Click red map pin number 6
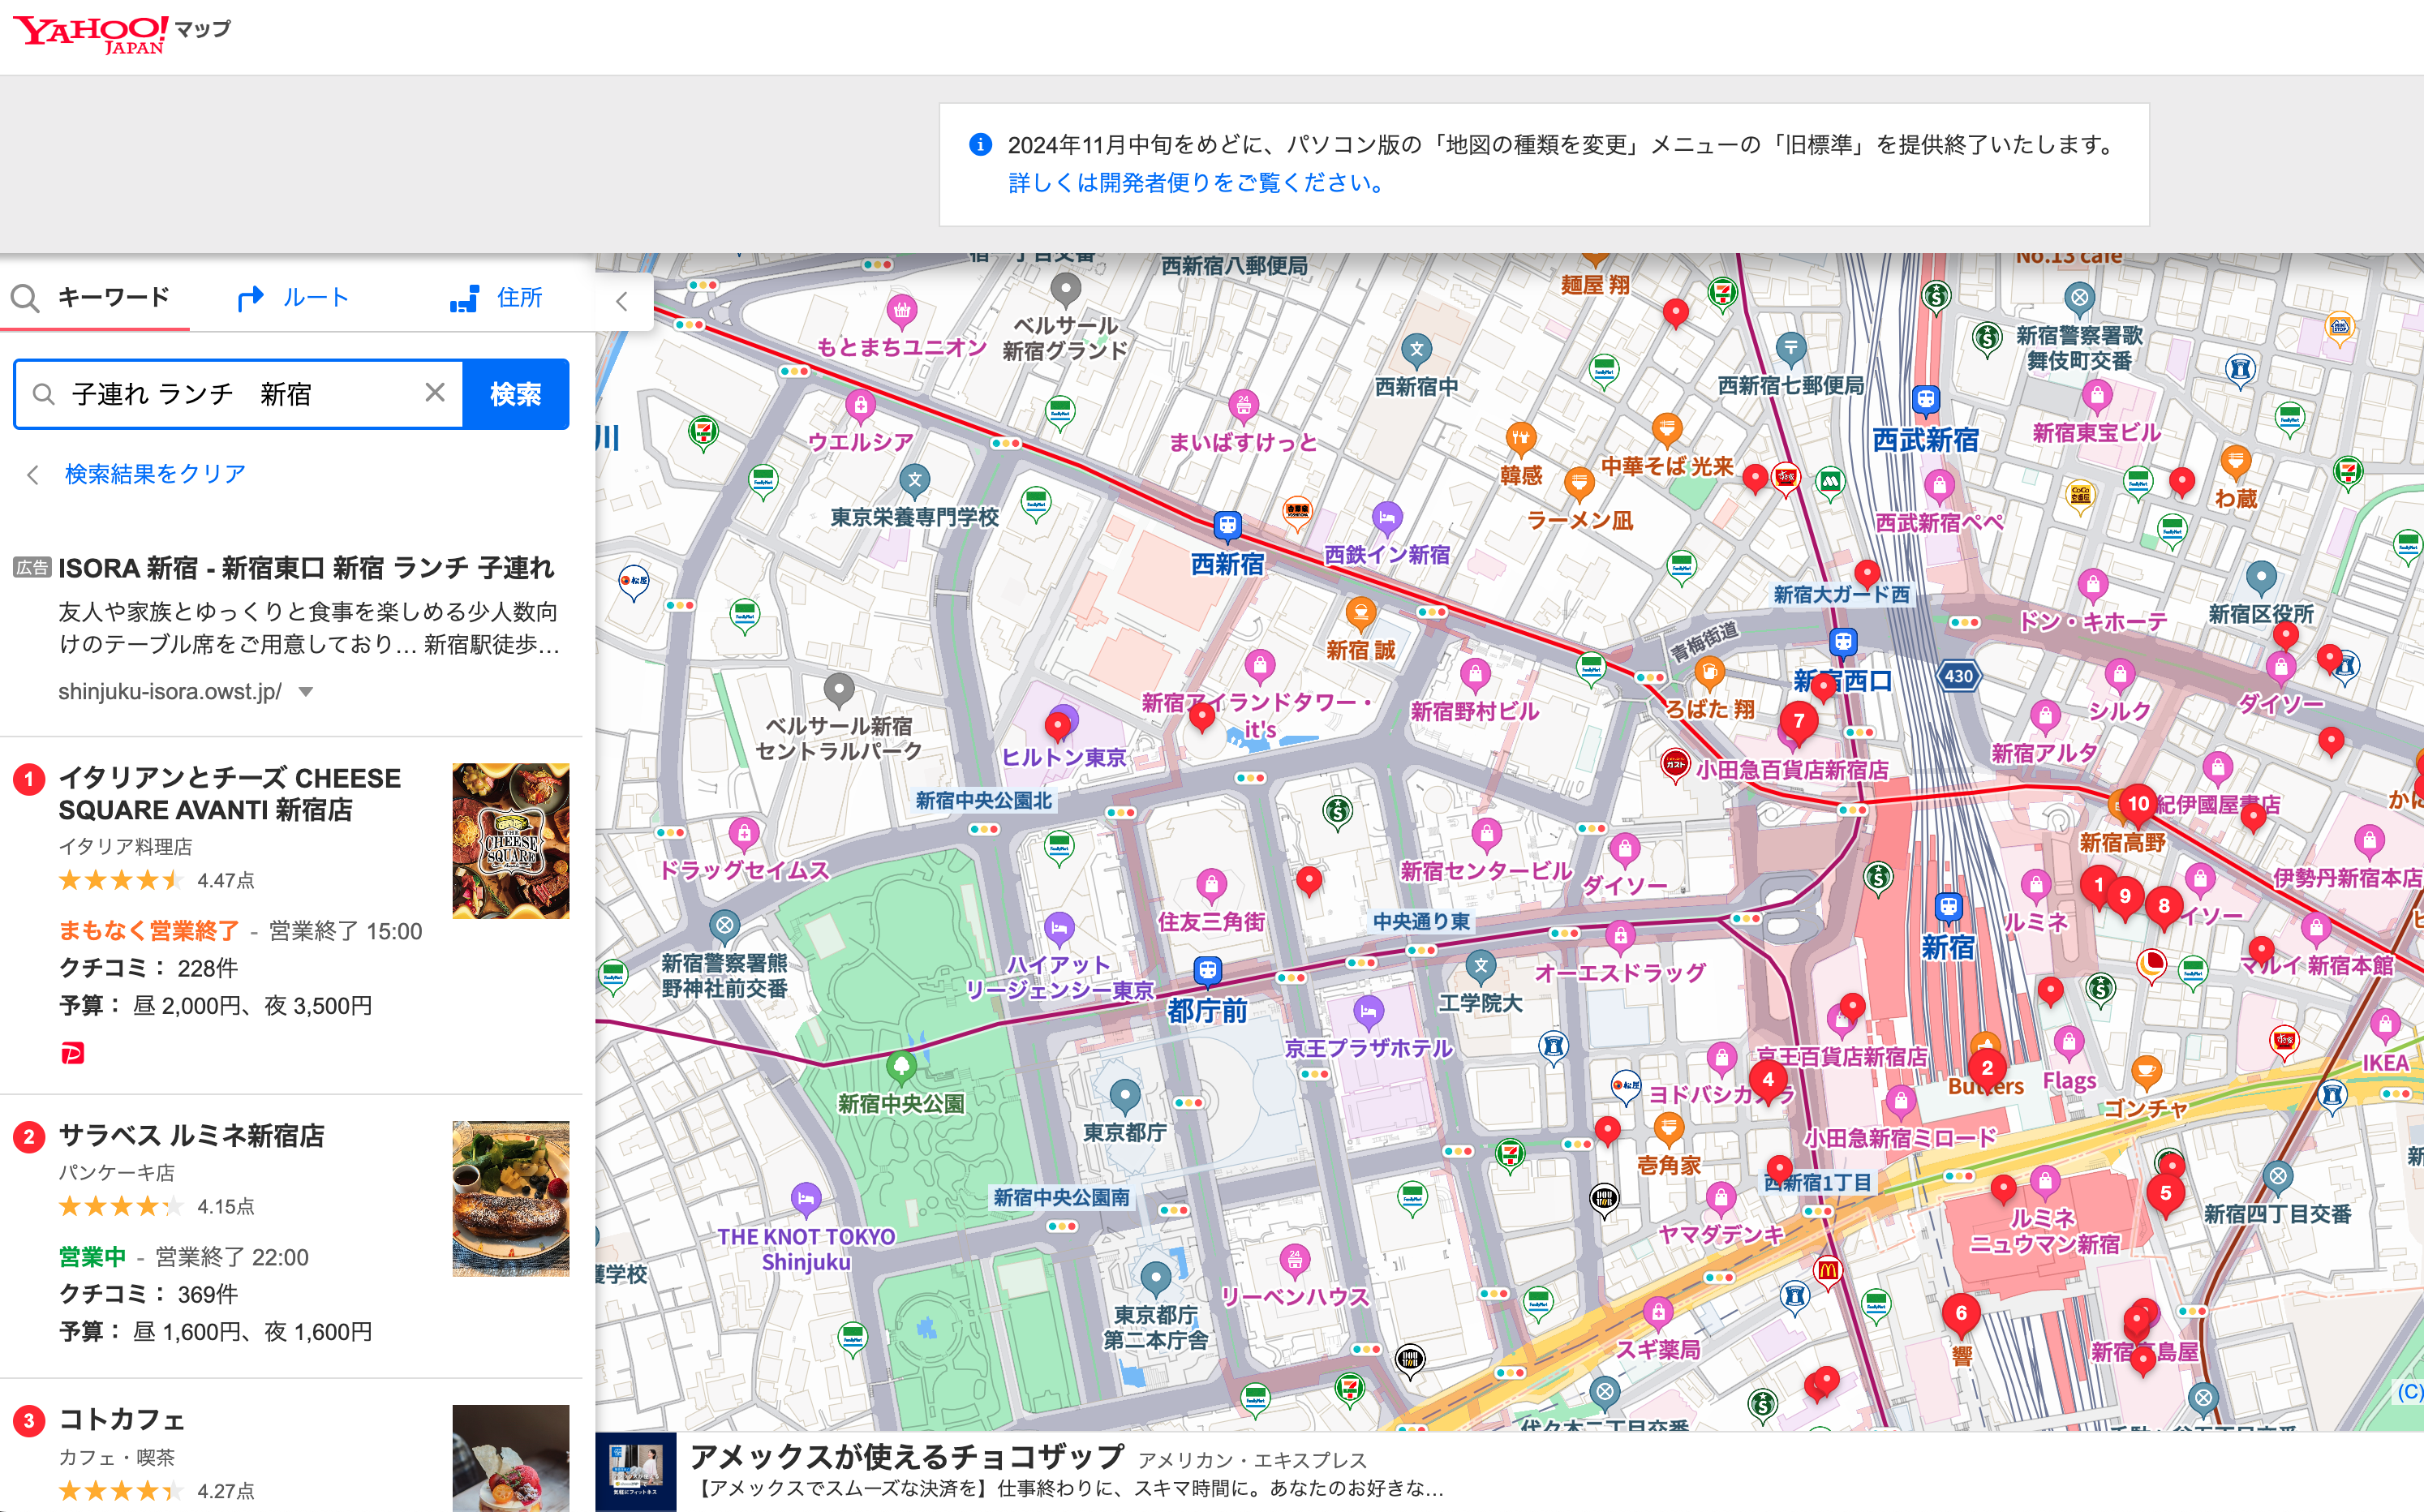The width and height of the screenshot is (2424, 1512). (x=1961, y=1313)
